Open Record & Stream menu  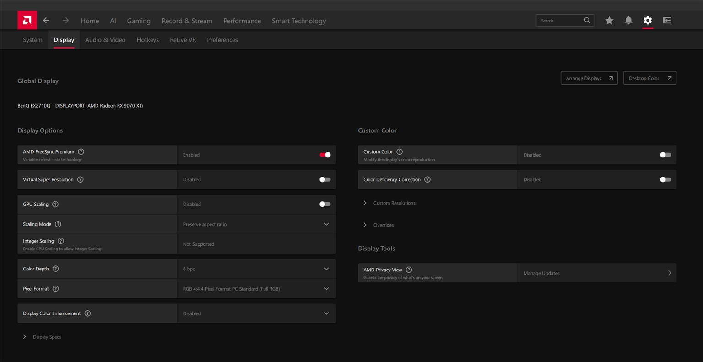(x=187, y=21)
